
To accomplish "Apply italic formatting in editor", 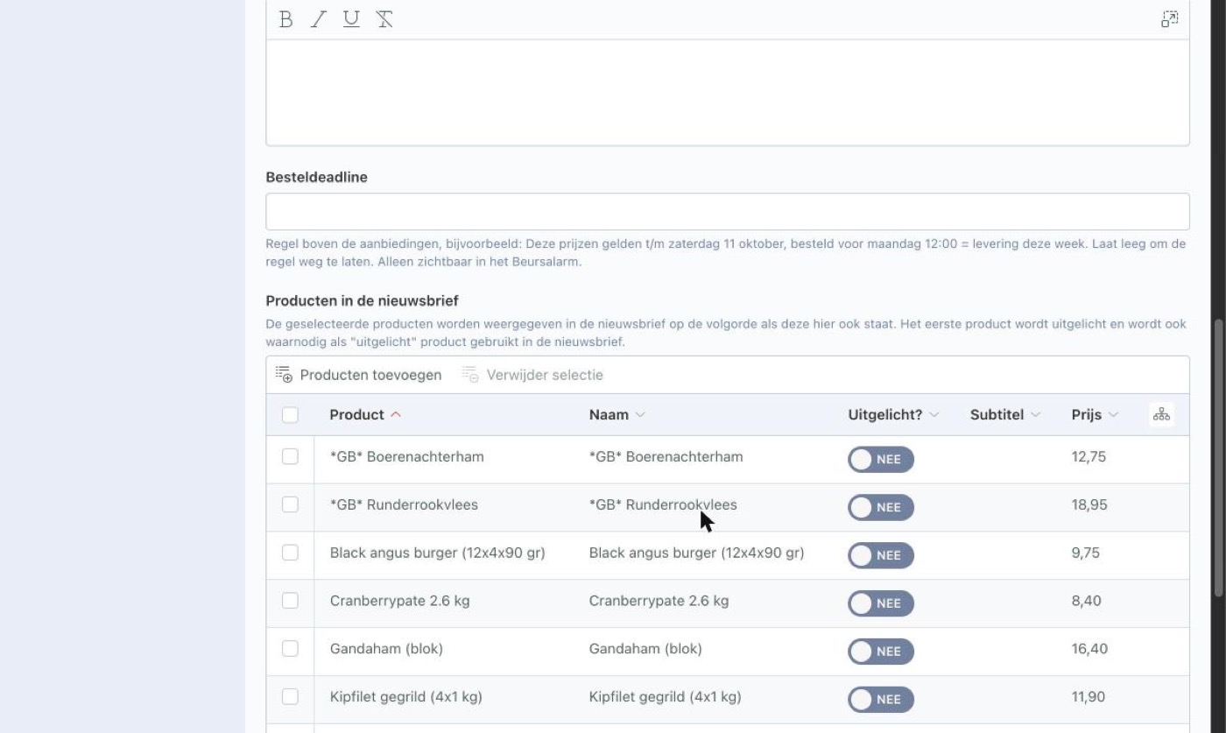I will [x=319, y=19].
